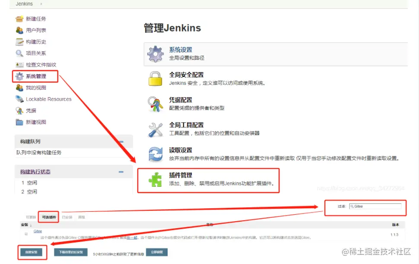Click the 凭据 keys icon in sidebar
419x264 pixels.
[19, 111]
